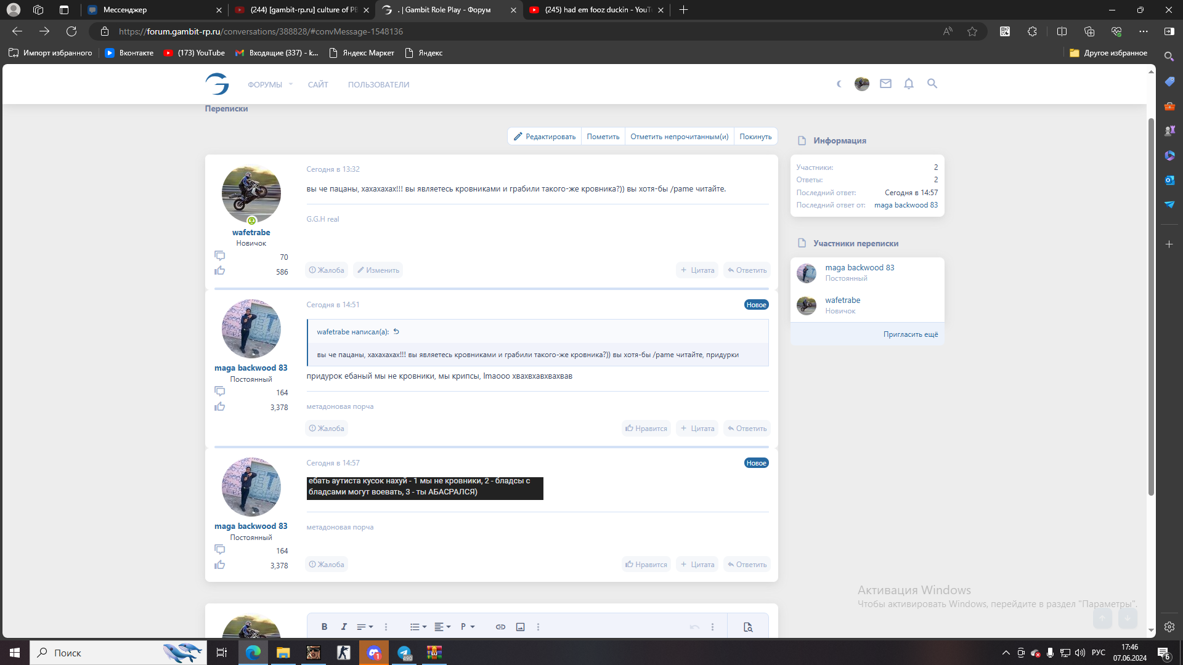Click the page vertical scrollbar
Image resolution: width=1183 pixels, height=665 pixels.
click(1150, 308)
